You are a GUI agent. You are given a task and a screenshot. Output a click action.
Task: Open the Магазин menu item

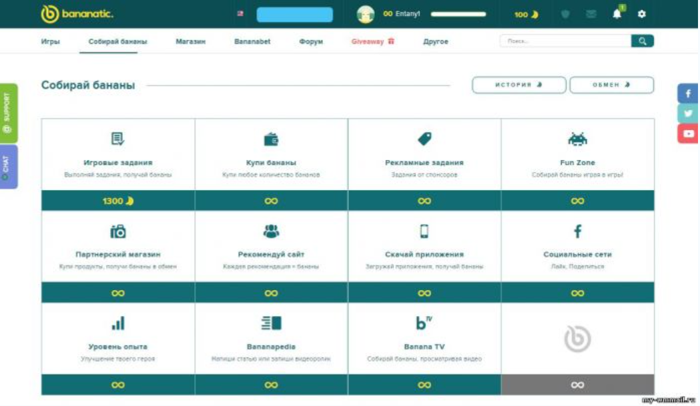tap(191, 41)
